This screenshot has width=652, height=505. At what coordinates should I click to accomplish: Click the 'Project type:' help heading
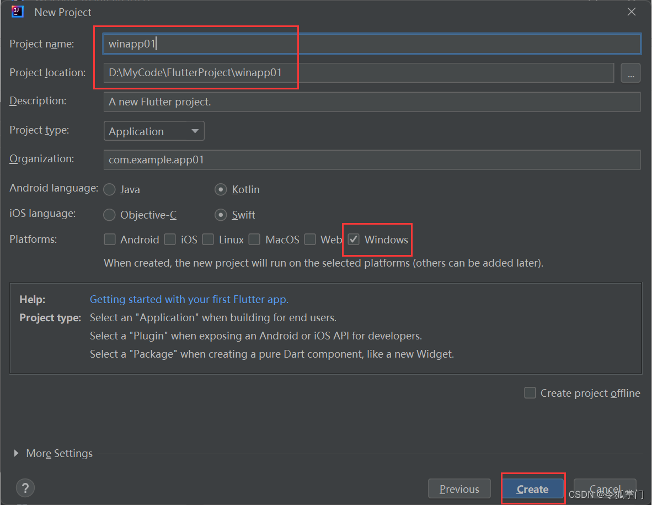50,318
